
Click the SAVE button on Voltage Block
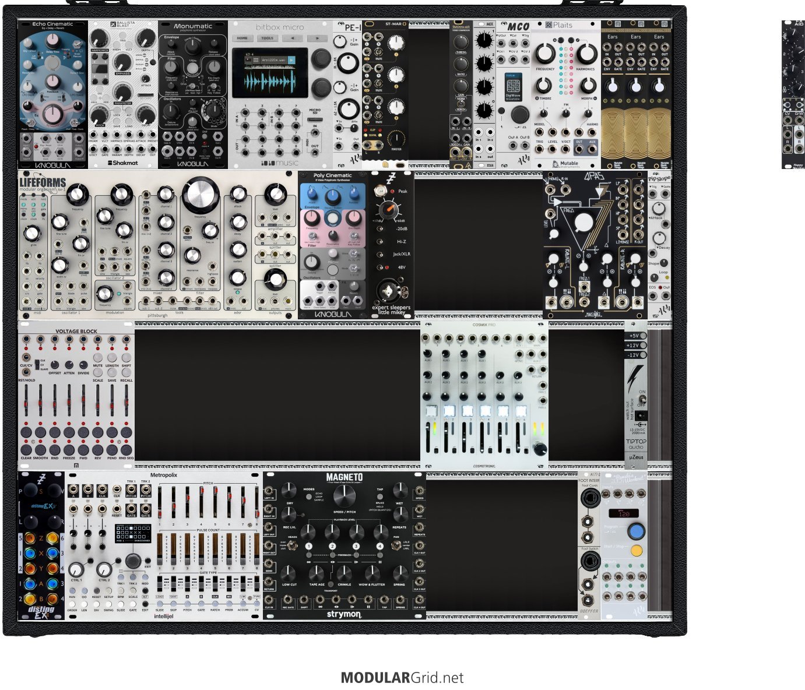(x=112, y=373)
